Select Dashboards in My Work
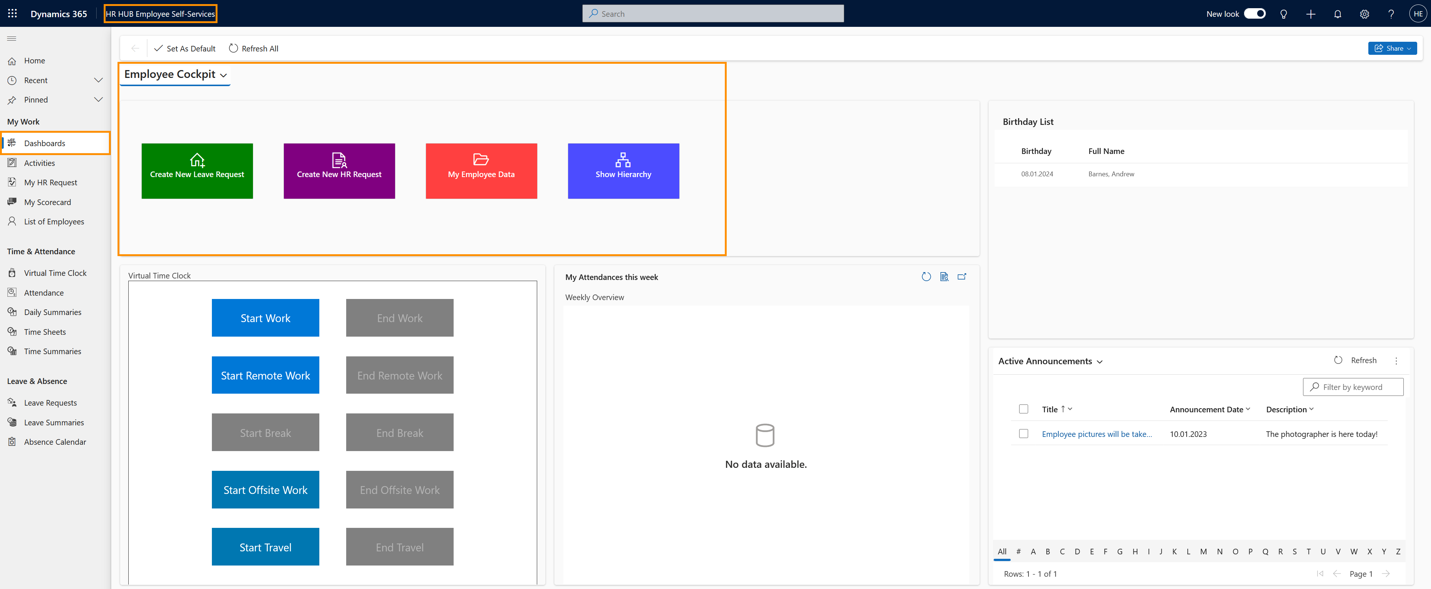The height and width of the screenshot is (589, 1431). 55,143
